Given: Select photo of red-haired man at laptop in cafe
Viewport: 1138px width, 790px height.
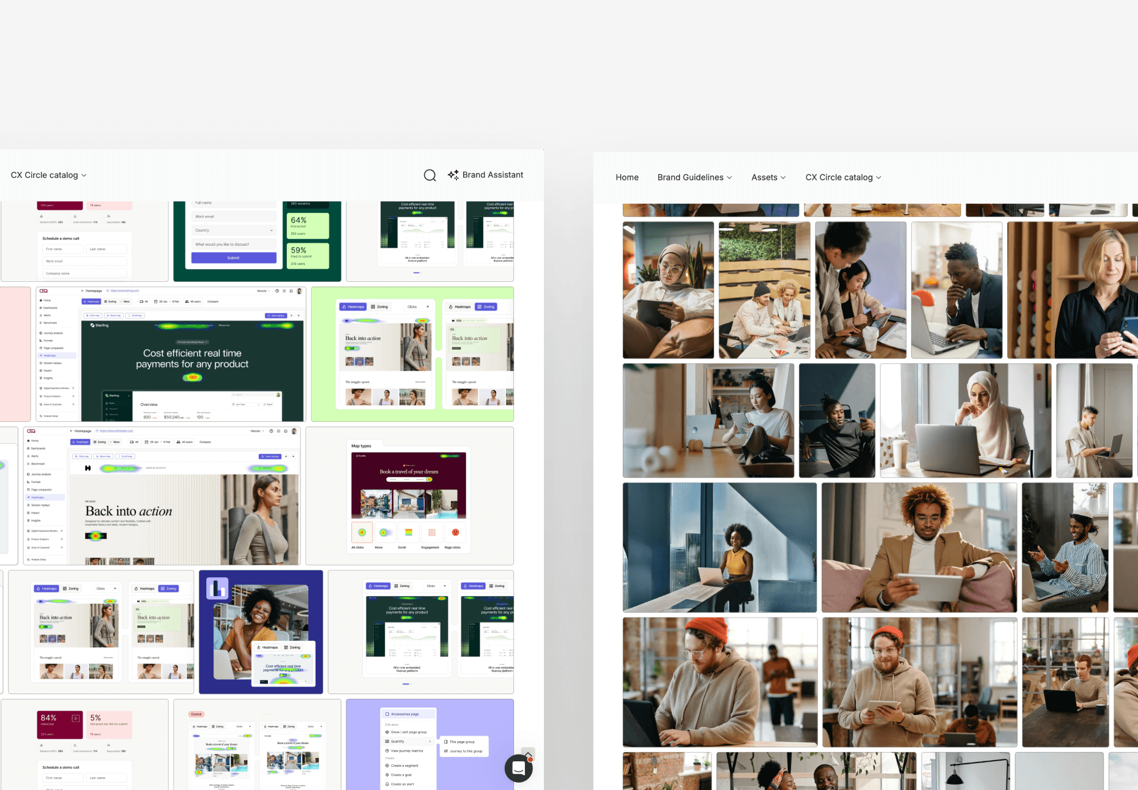Looking at the screenshot, I should point(1065,682).
